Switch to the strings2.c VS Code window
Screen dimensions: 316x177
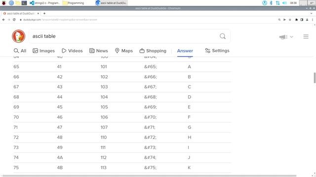tap(45, 3)
